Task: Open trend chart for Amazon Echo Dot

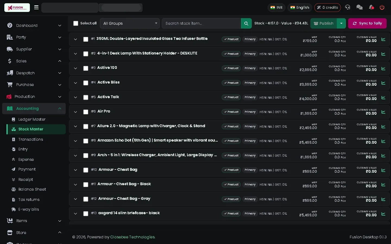Action: click(x=383, y=141)
